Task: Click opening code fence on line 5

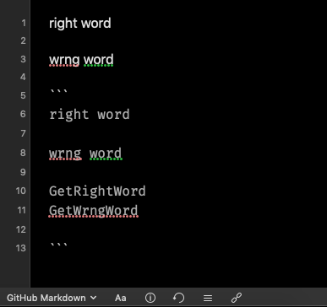Action: point(58,92)
